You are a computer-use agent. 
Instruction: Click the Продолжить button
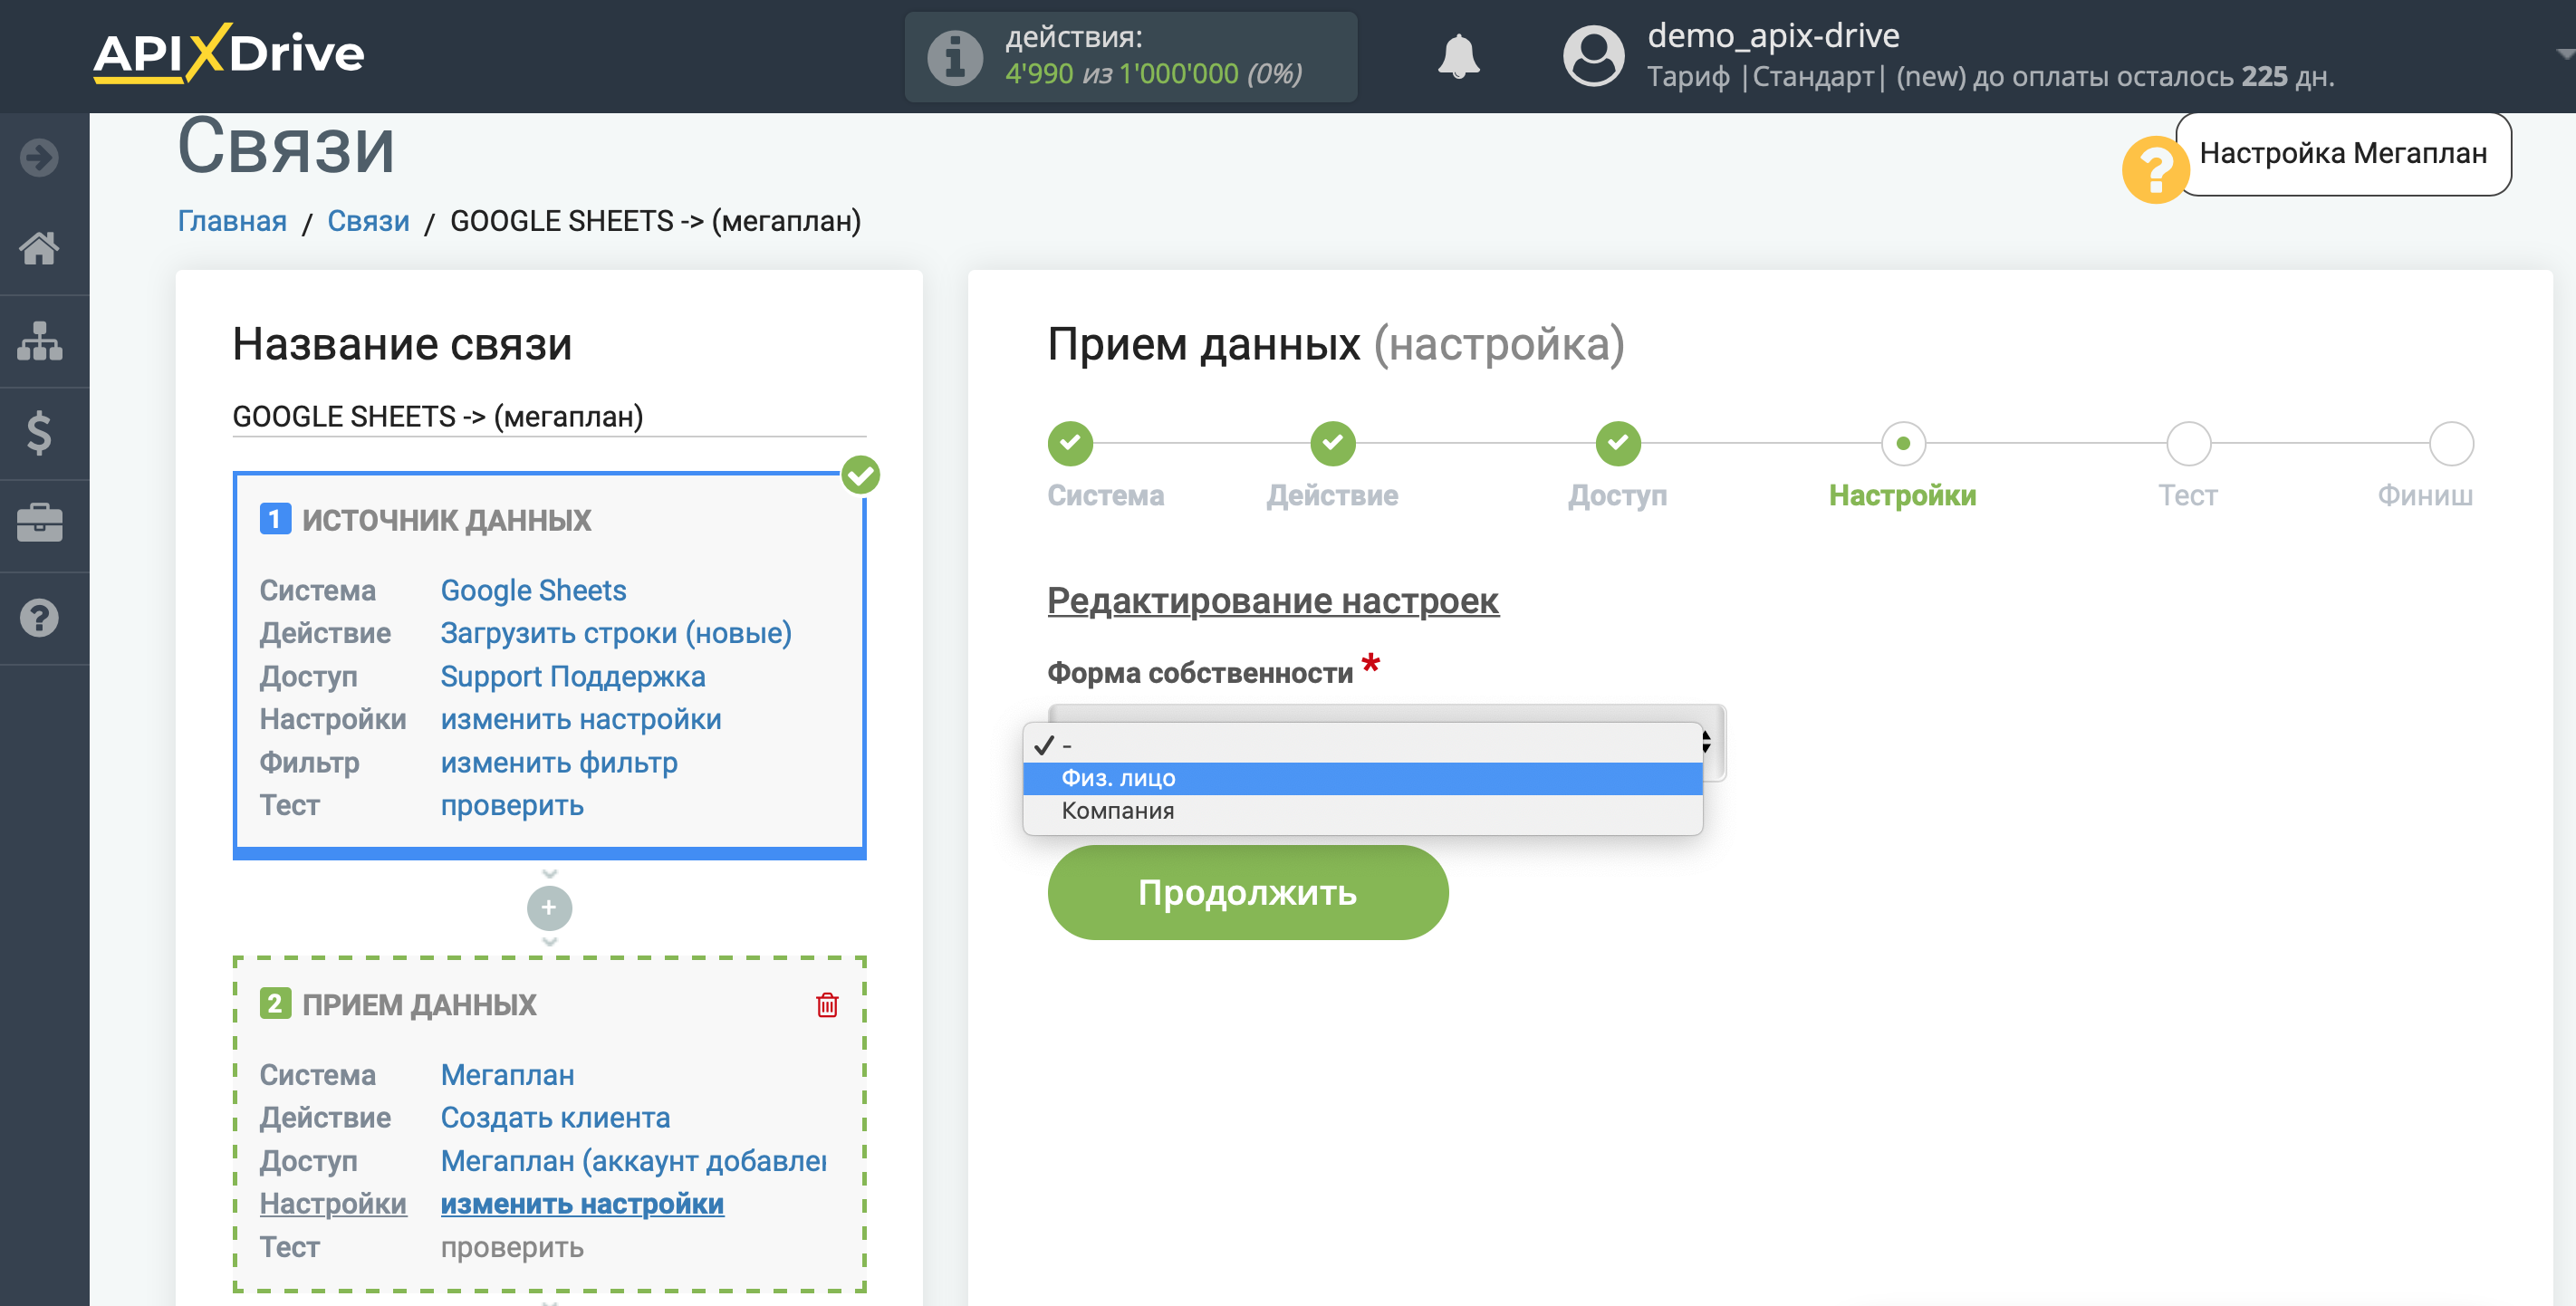pyautogui.click(x=1247, y=892)
